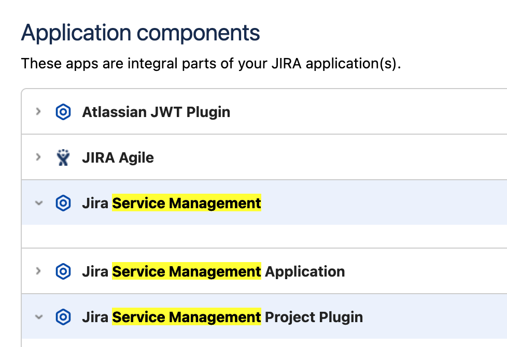Click the Jira Service Management Project Plugin icon

click(x=63, y=317)
